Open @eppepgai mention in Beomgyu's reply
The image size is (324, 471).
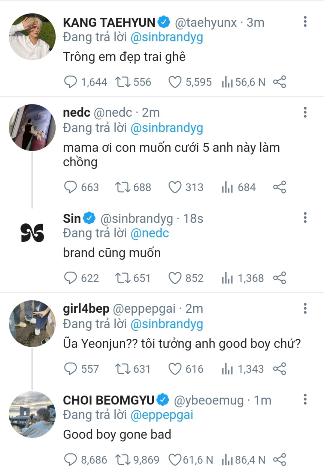pos(162,415)
